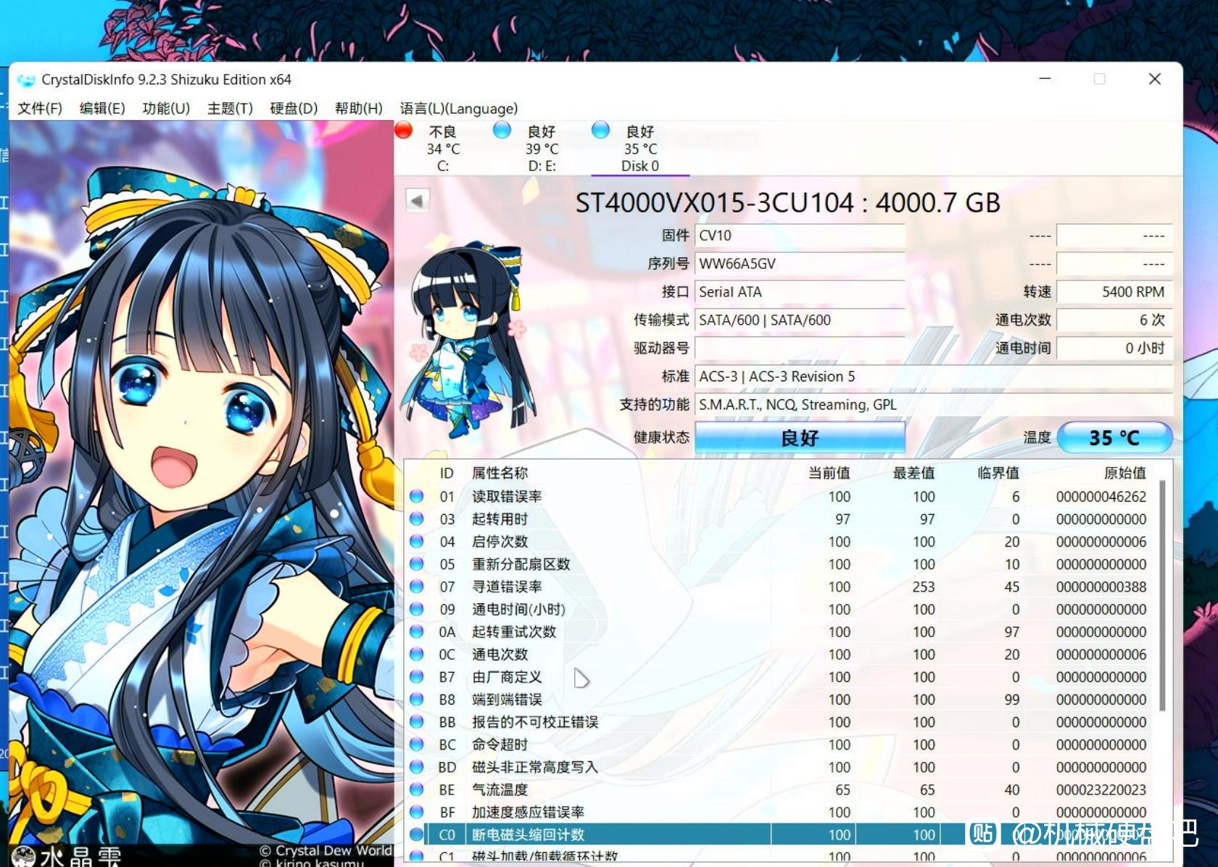Click the blue status orb for Disk 0
Screen dimensions: 1218x867
(x=600, y=130)
